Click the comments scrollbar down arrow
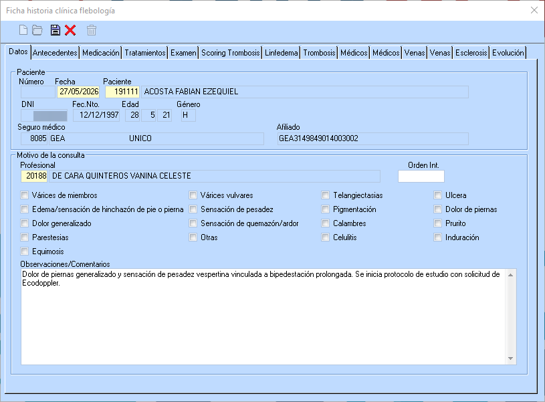This screenshot has width=545, height=402. click(511, 359)
